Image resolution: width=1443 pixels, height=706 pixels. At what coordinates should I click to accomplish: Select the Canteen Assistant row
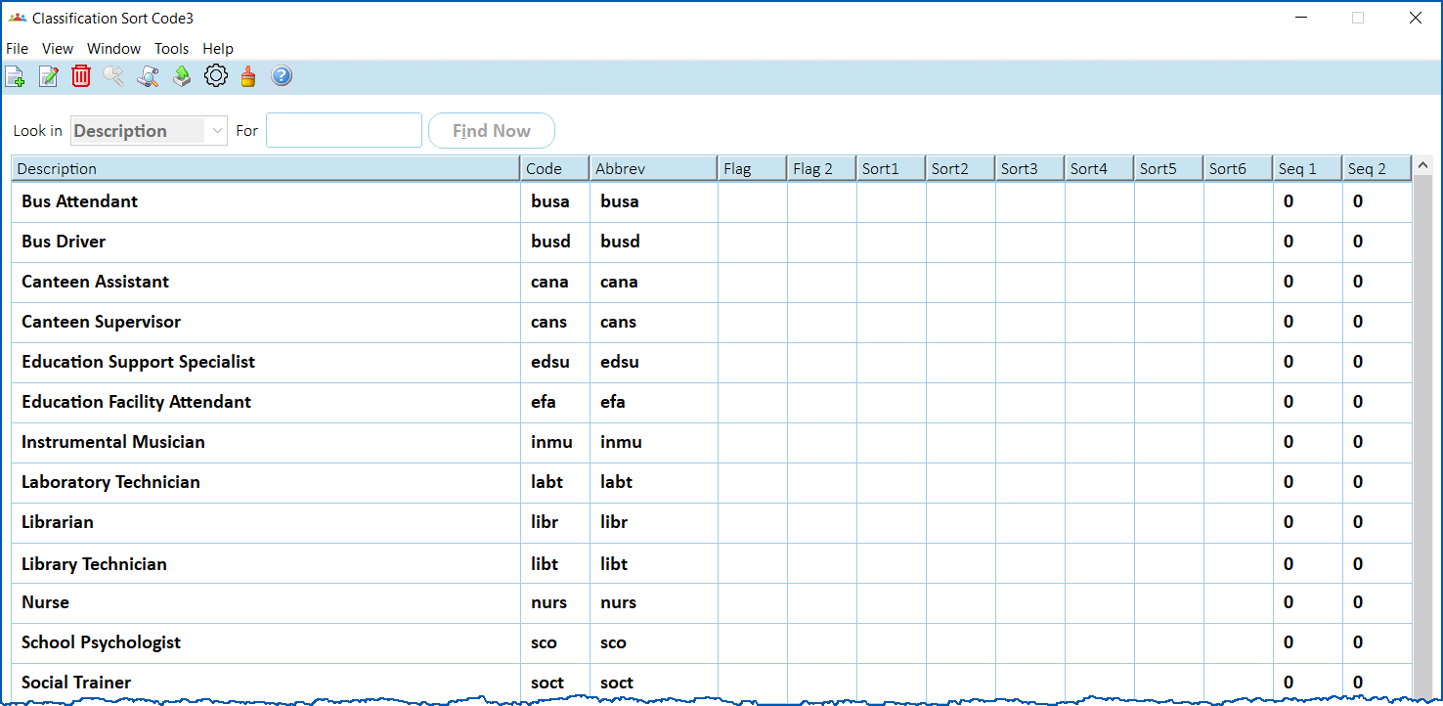[x=712, y=282]
